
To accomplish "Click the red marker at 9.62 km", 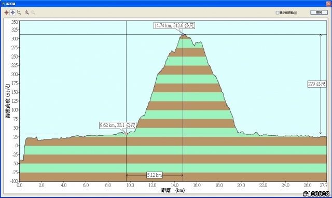I will coord(127,134).
